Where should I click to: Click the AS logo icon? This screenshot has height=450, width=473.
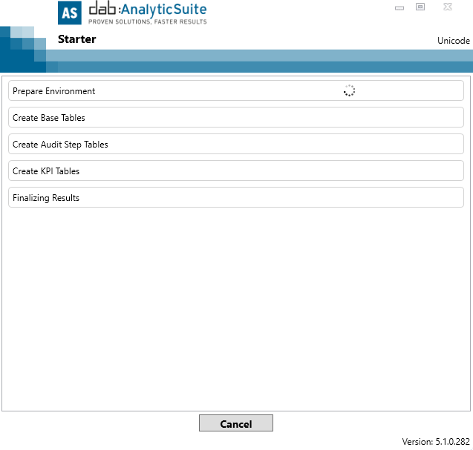70,13
